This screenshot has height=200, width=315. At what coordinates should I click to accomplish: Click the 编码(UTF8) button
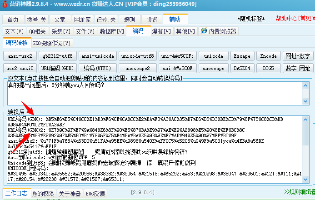(x=98, y=68)
